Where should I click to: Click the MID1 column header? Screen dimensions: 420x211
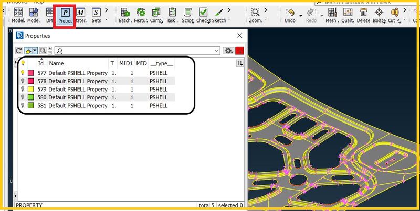[126, 63]
